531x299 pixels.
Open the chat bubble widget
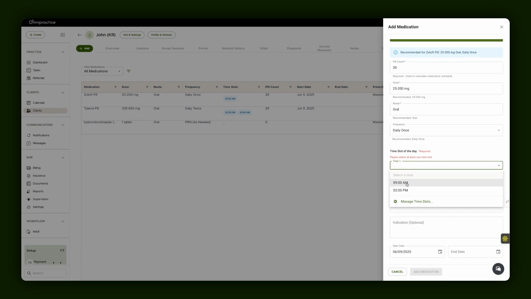click(498, 269)
